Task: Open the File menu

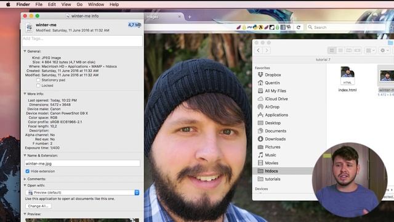Action: tap(39, 4)
